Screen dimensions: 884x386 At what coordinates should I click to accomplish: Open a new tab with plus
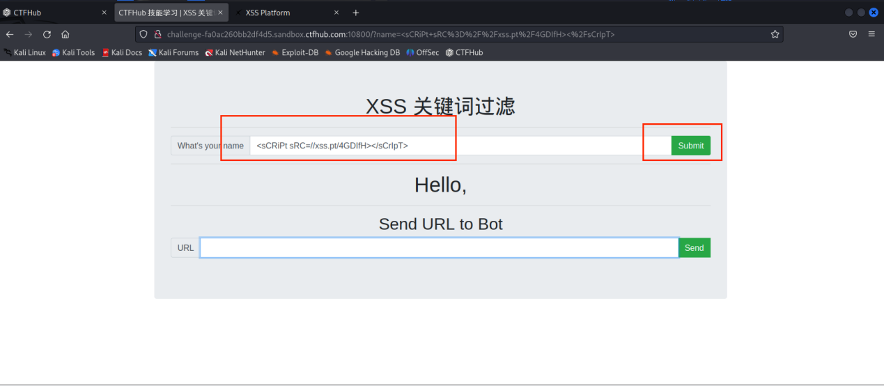tap(356, 13)
